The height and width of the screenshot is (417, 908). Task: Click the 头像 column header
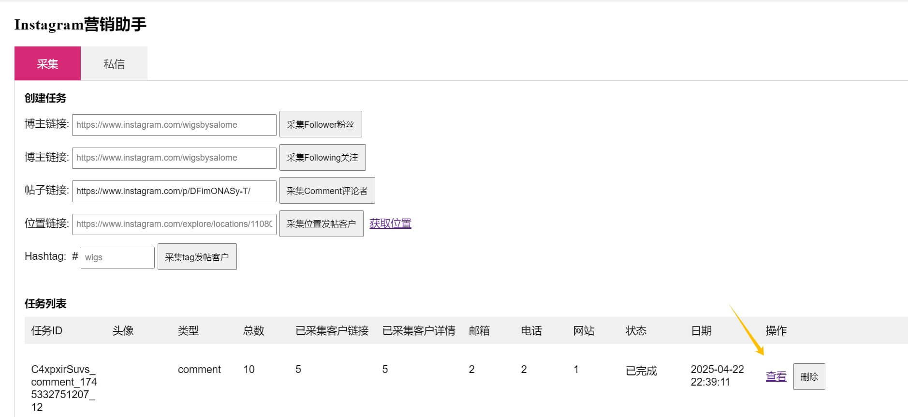123,330
